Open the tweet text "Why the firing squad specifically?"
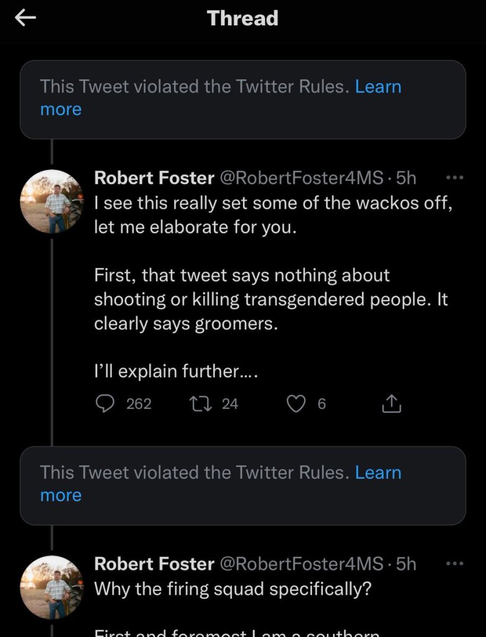The image size is (486, 637). pos(232,588)
